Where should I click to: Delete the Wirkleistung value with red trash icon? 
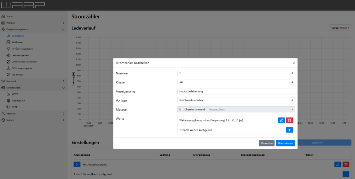(x=289, y=121)
